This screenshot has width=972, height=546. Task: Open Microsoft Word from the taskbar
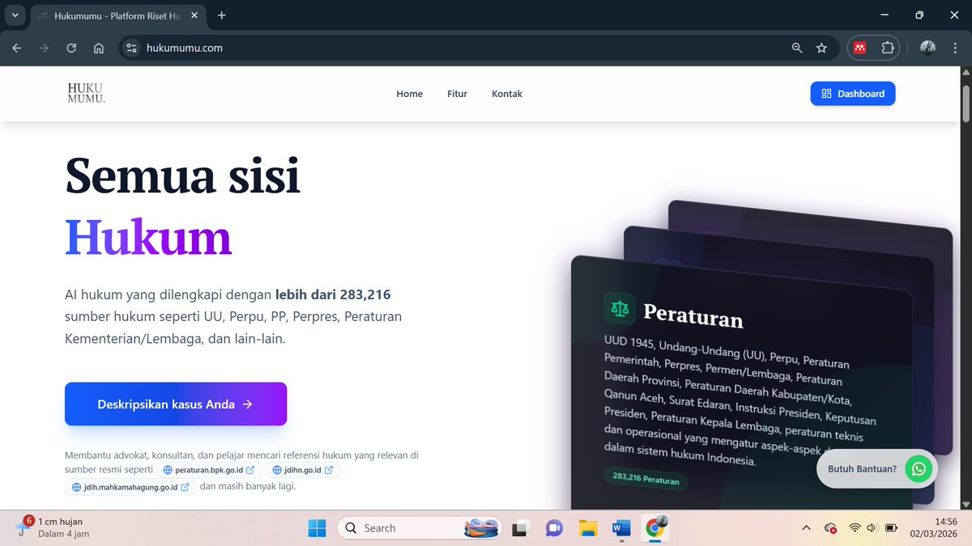click(x=621, y=528)
